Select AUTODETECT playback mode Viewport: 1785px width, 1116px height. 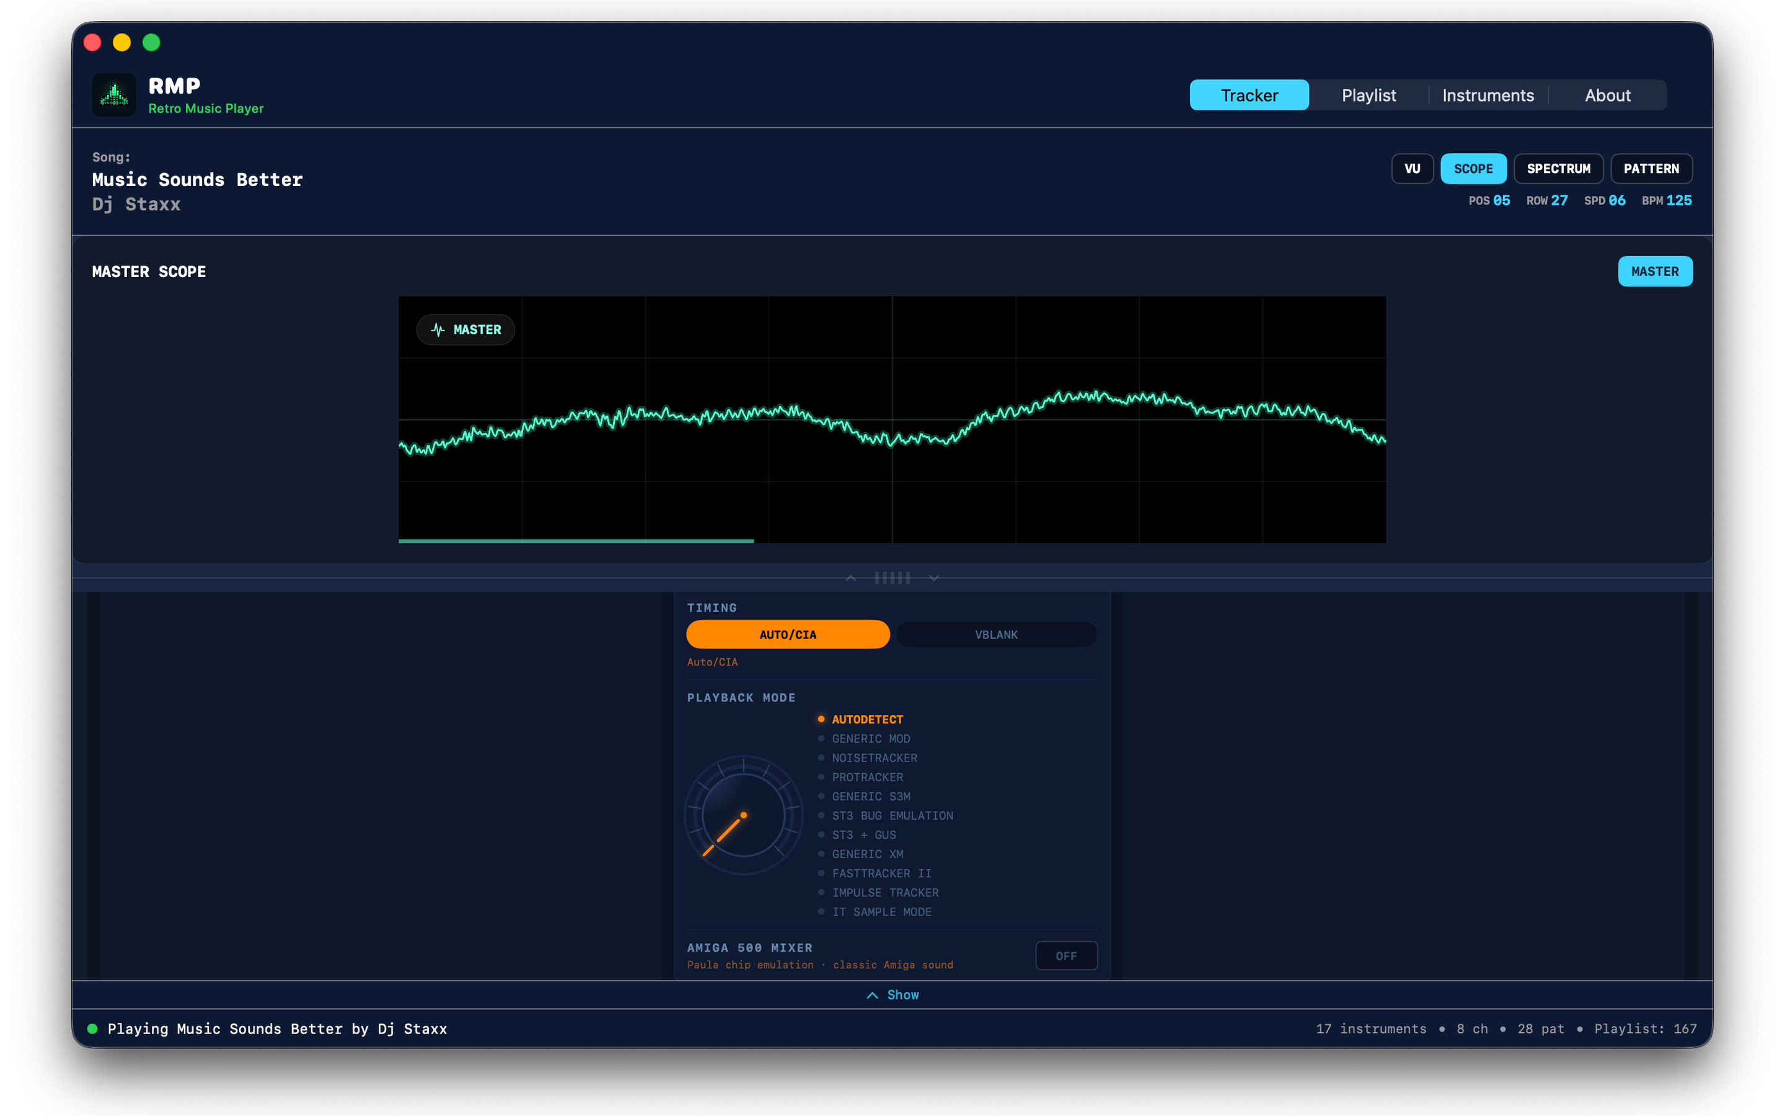(860, 719)
